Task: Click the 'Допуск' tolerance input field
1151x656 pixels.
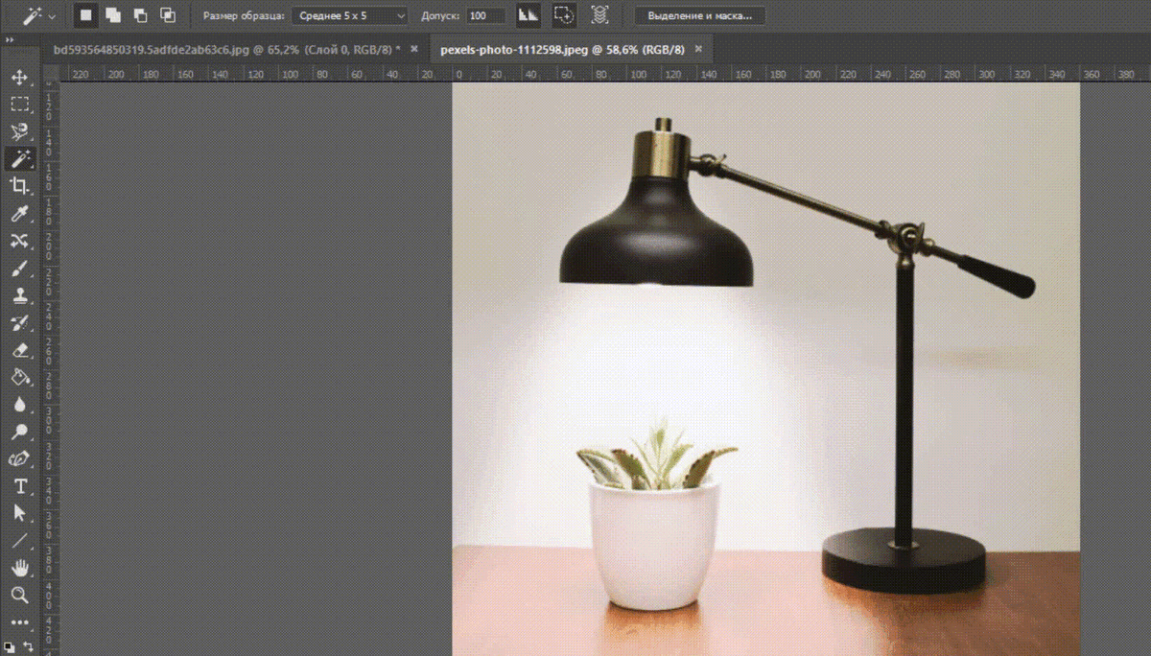Action: tap(486, 15)
